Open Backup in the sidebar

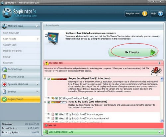(x=20, y=57)
